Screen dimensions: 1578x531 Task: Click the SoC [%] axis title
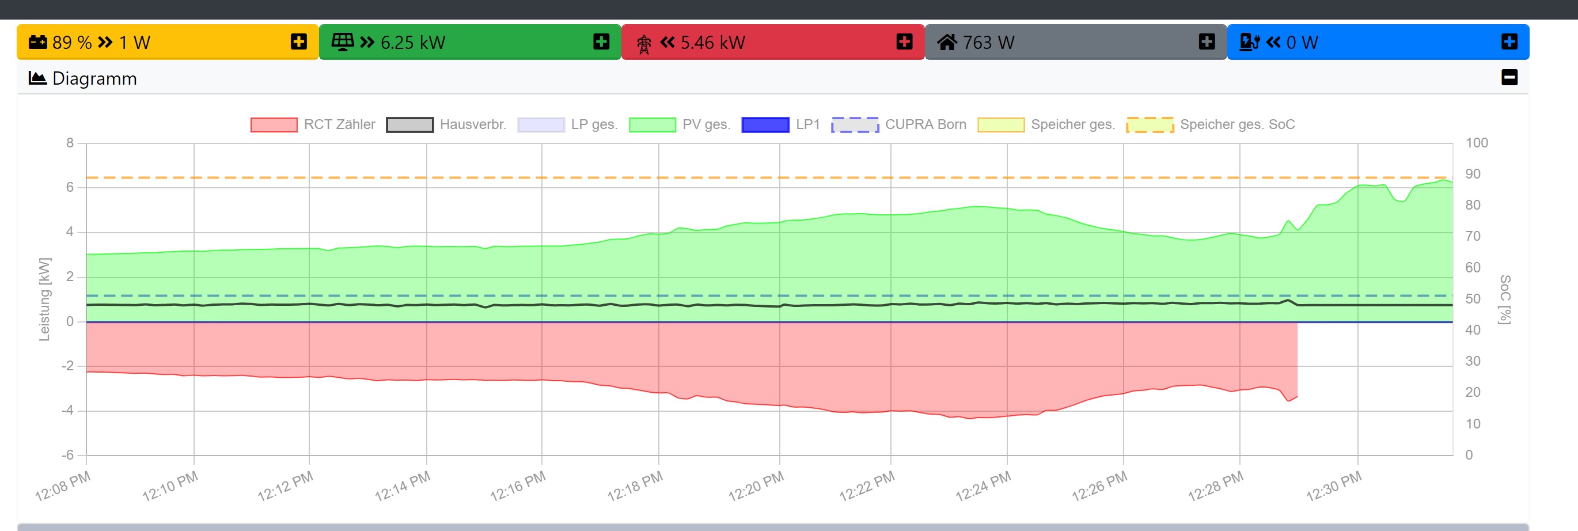[x=1504, y=299]
